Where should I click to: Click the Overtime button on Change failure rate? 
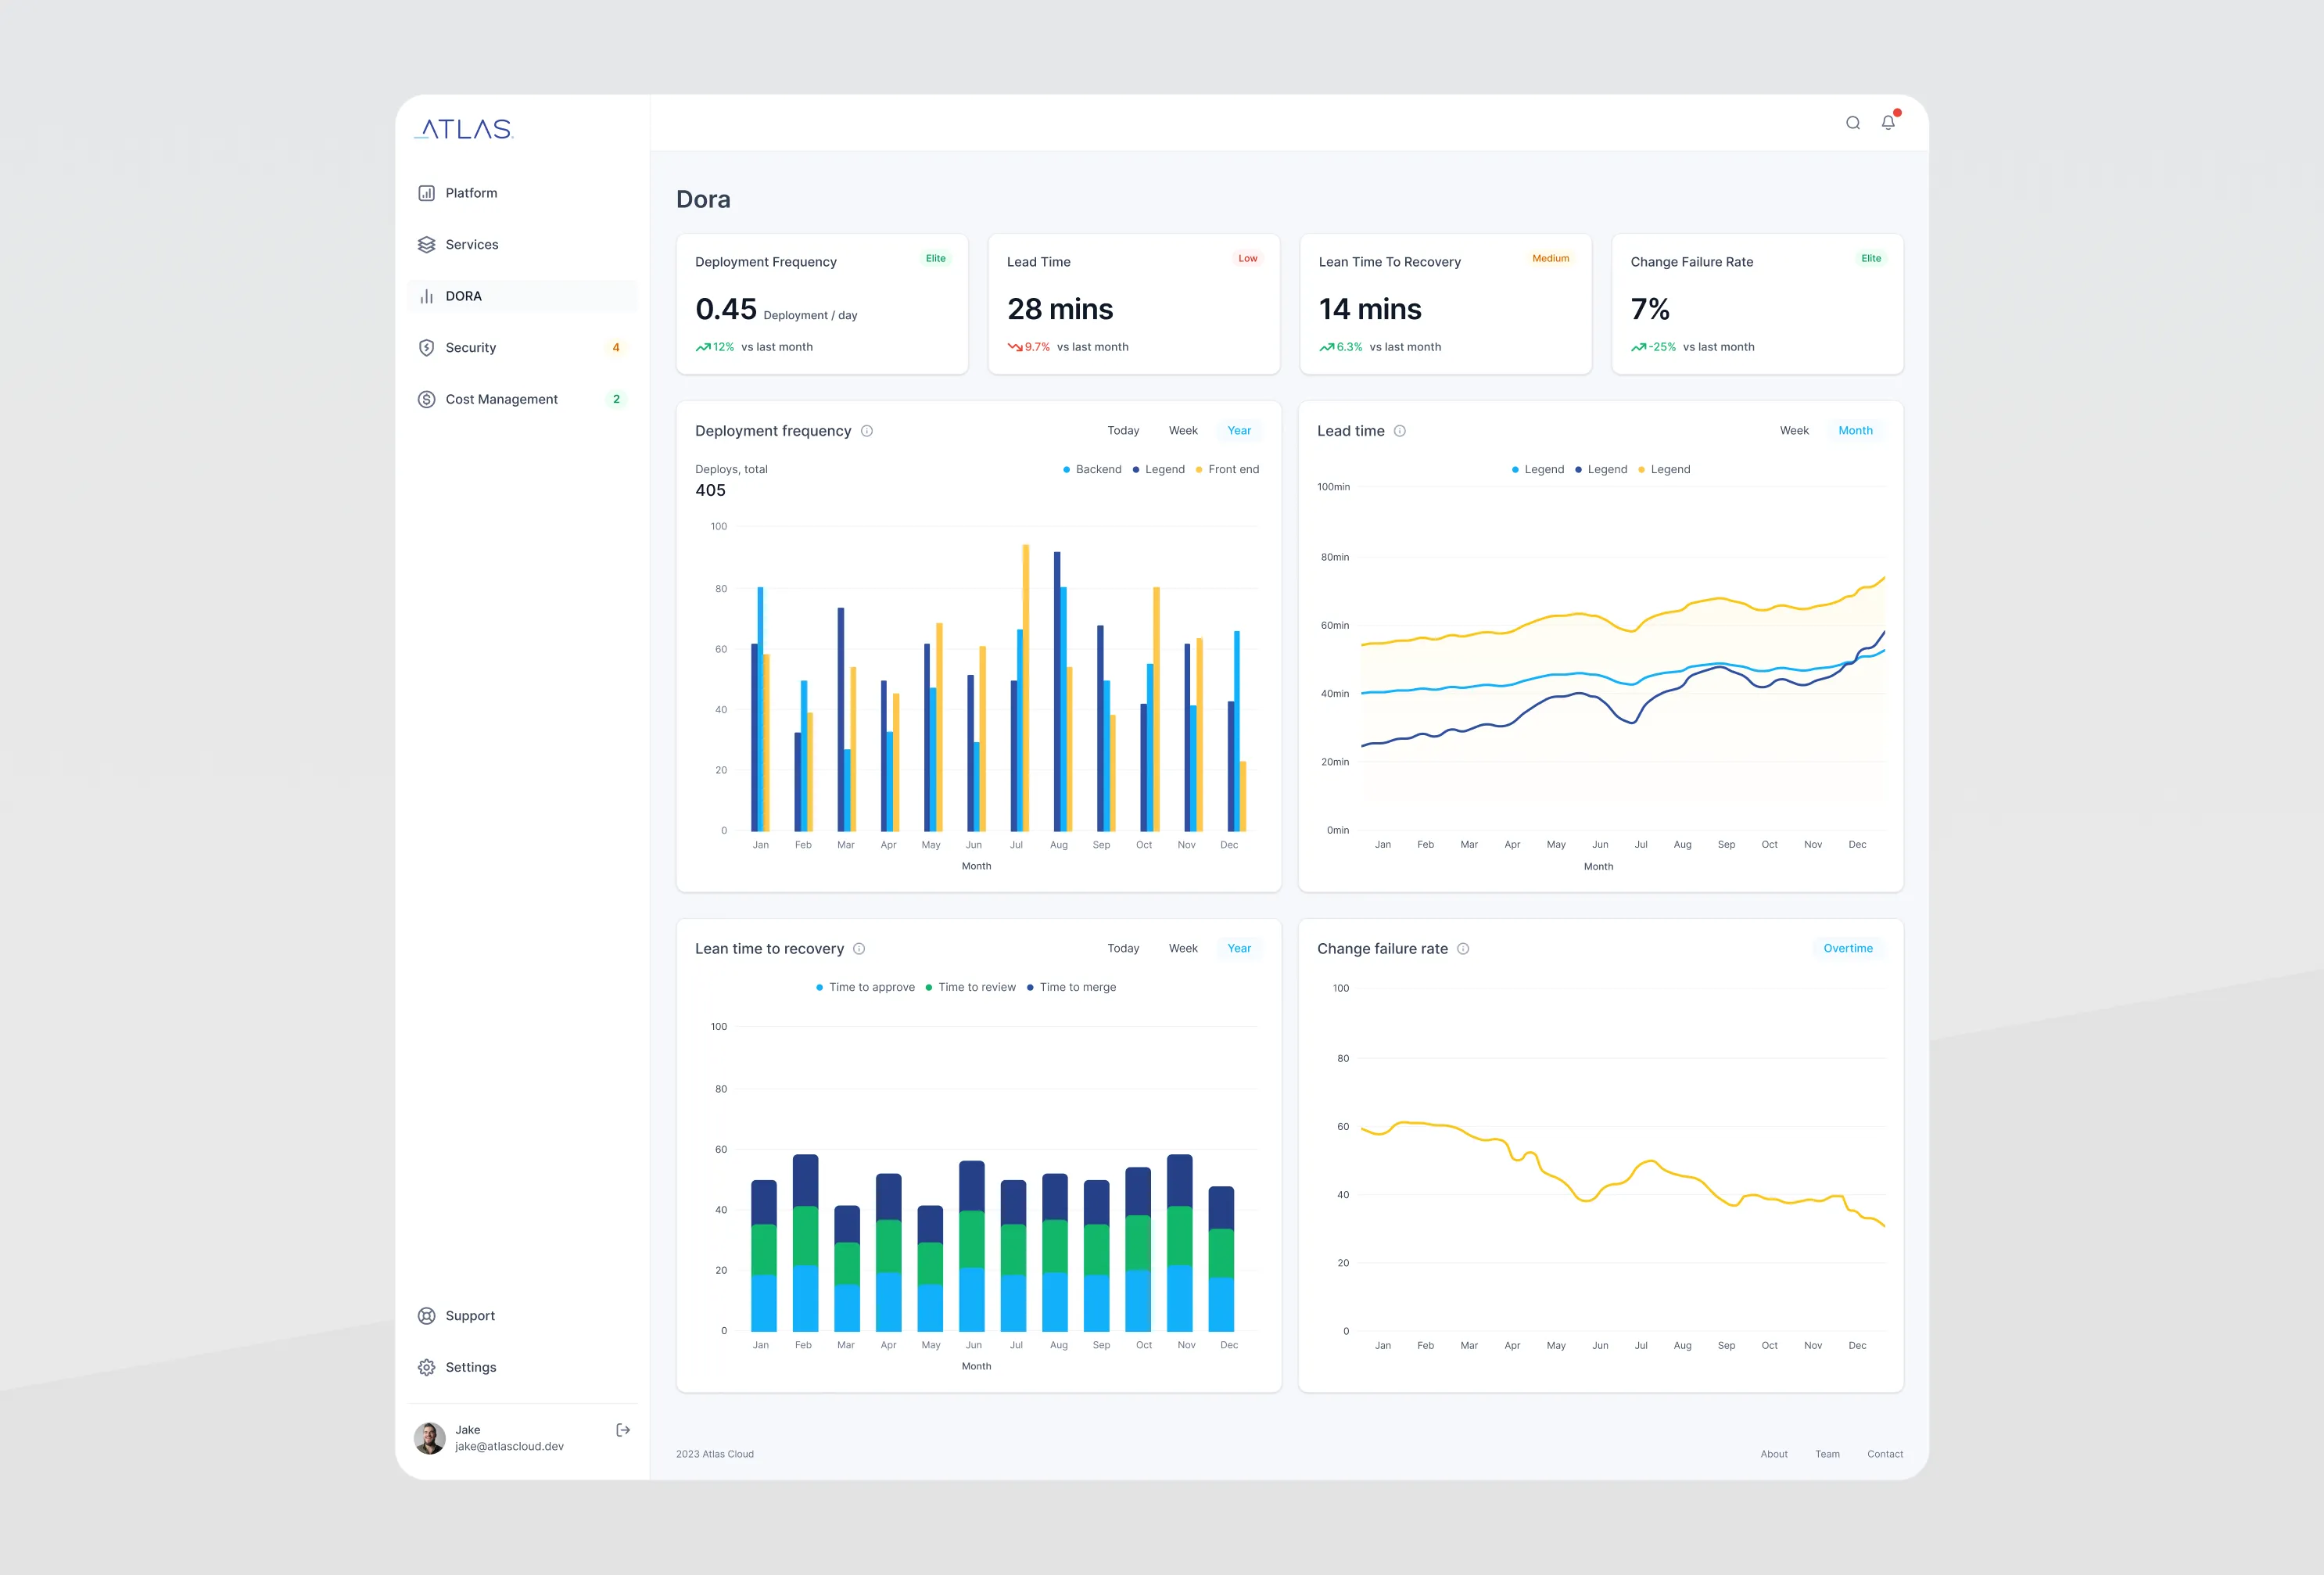(1848, 949)
